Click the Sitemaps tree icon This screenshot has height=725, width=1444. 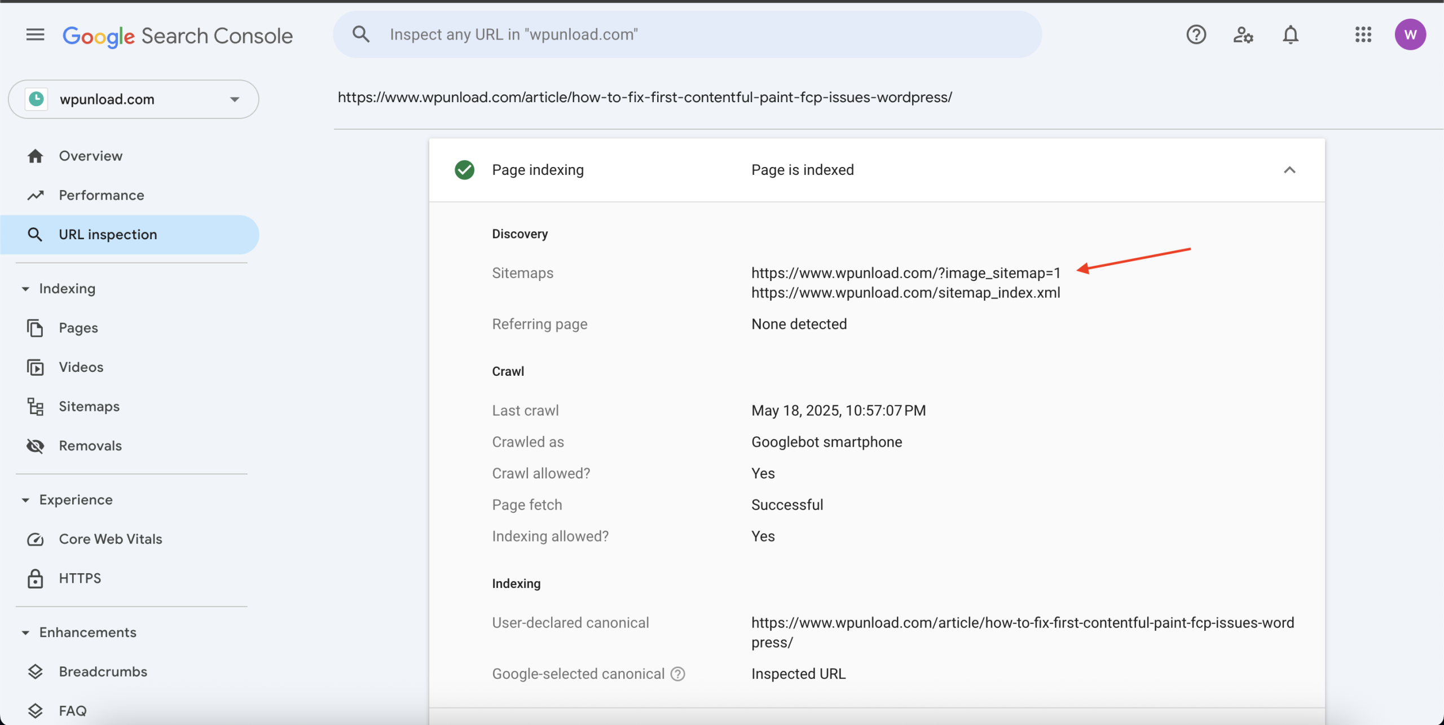35,406
